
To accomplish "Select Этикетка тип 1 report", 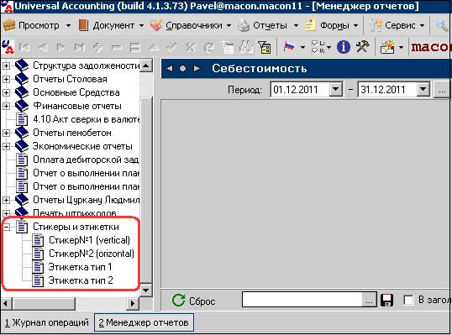I will pyautogui.click(x=80, y=267).
